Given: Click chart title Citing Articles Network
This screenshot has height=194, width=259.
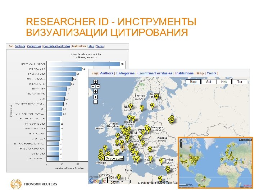Looking at the screenshot, I should pos(86,56).
